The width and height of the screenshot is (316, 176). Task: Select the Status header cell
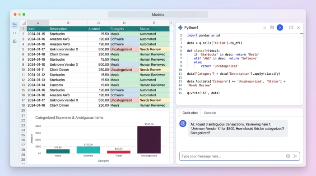click(x=154, y=29)
